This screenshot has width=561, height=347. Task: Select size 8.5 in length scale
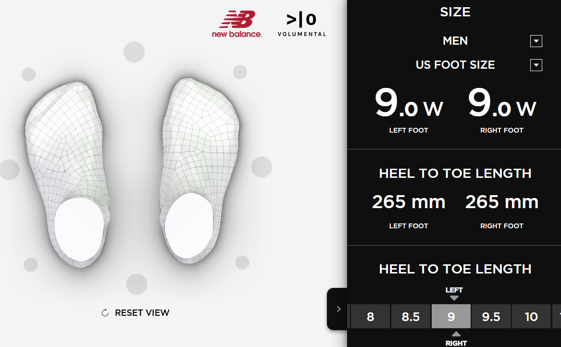coord(411,316)
